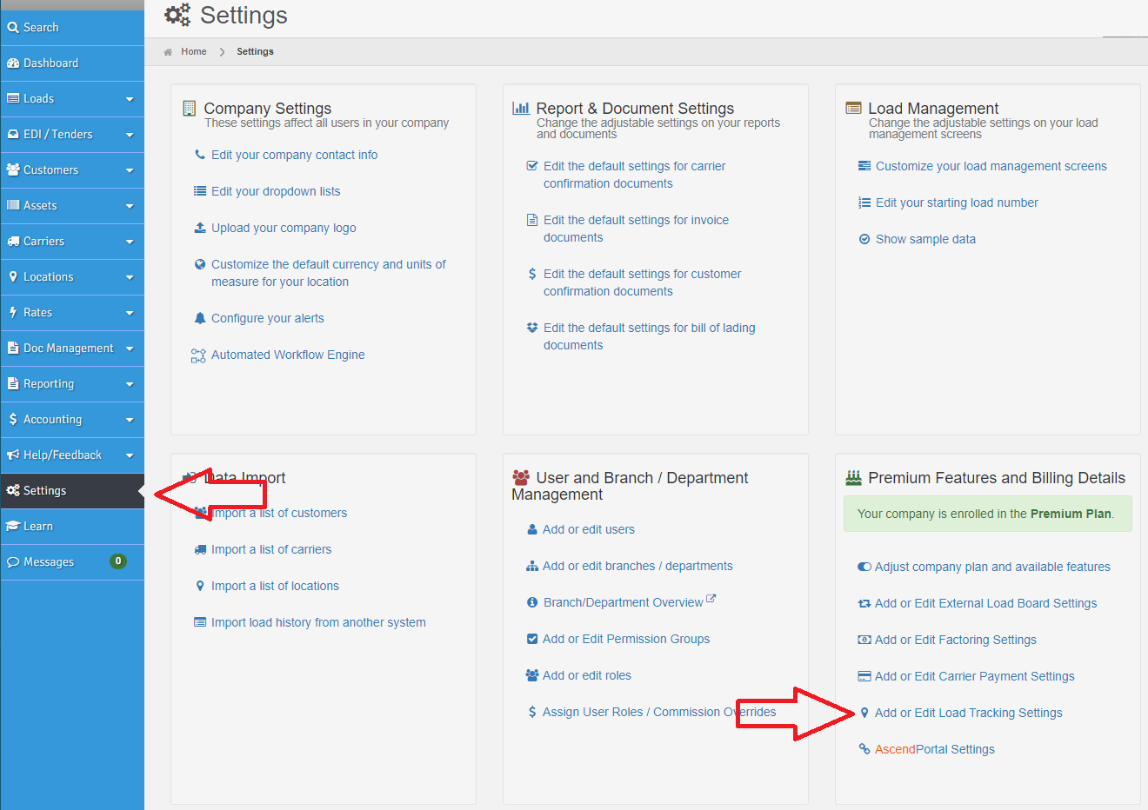Click the bill of lading icon
The image size is (1148, 810).
coord(532,328)
